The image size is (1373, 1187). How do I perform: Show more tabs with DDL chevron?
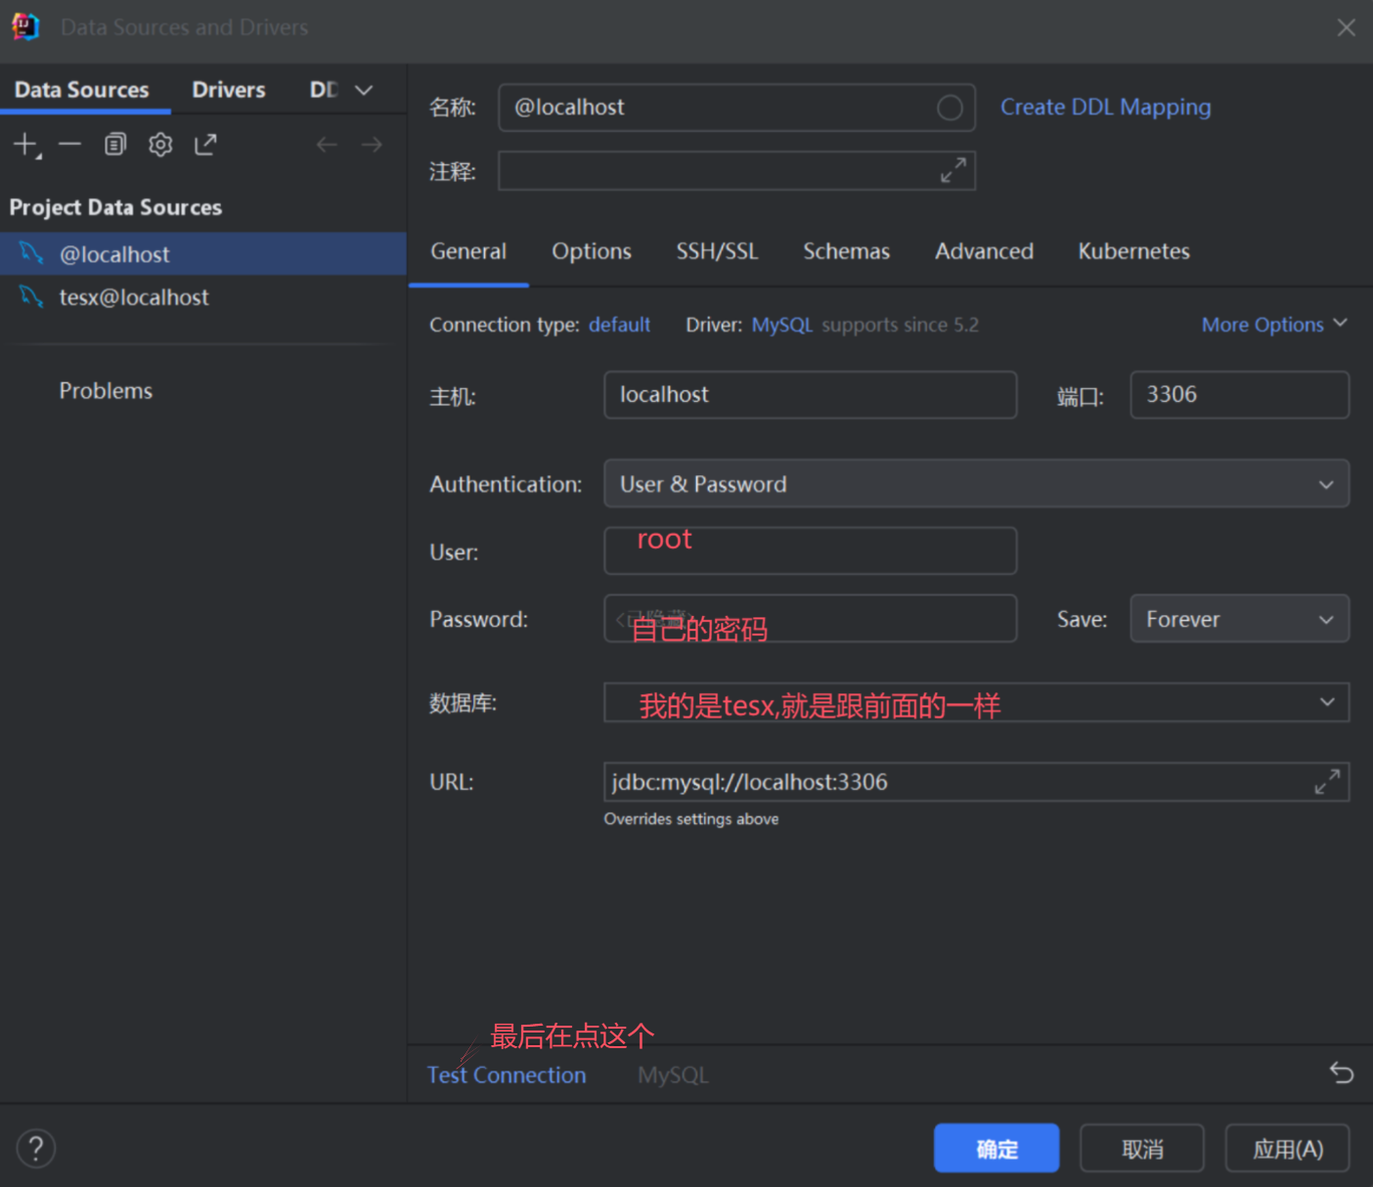[x=364, y=90]
